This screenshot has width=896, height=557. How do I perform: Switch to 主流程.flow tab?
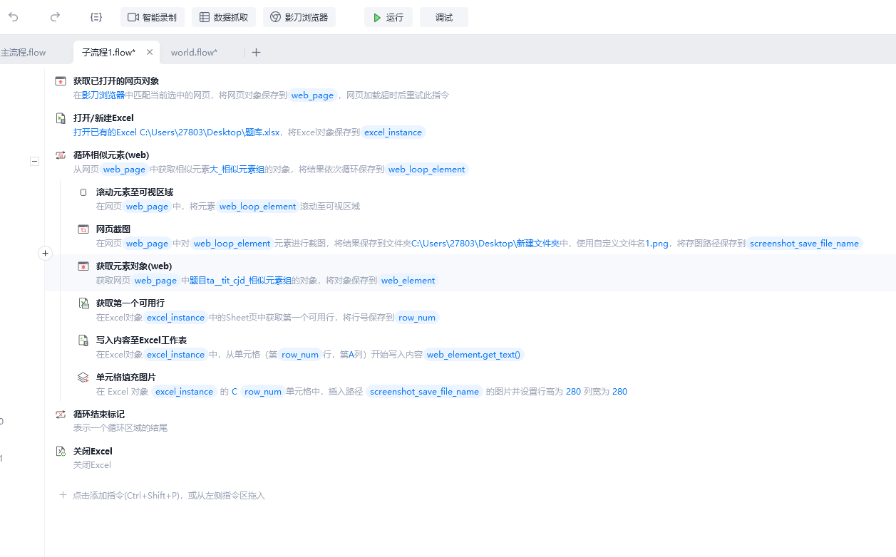click(24, 52)
